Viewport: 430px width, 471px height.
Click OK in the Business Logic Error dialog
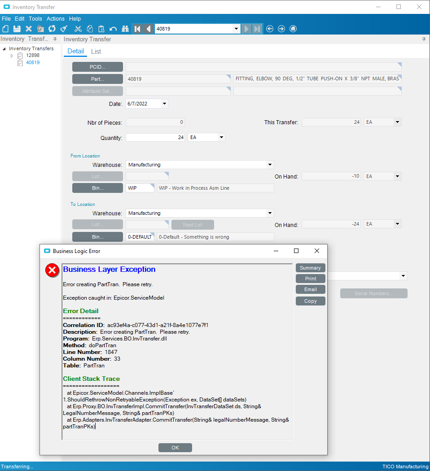pos(175,448)
